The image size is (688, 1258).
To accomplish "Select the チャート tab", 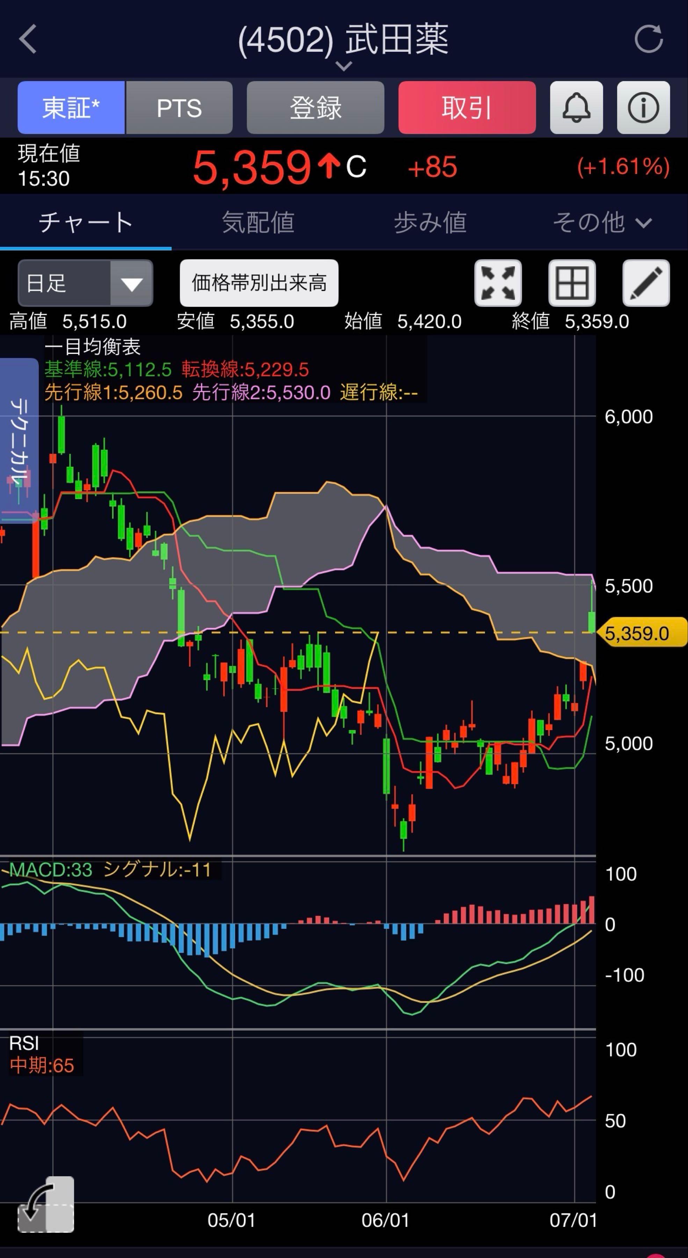I will coord(86,223).
